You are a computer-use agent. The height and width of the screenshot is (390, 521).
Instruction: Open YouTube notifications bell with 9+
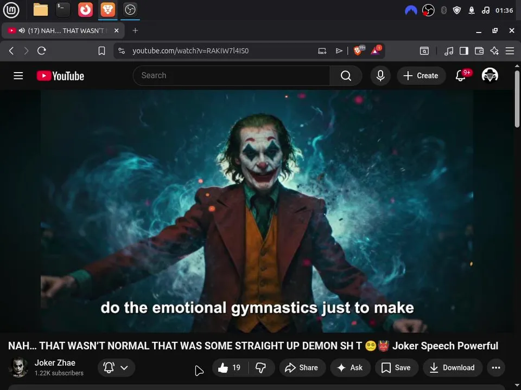point(461,76)
